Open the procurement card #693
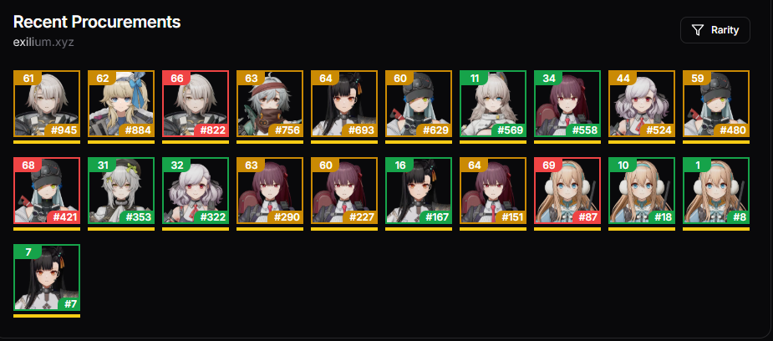Image resolution: width=773 pixels, height=341 pixels. point(344,104)
